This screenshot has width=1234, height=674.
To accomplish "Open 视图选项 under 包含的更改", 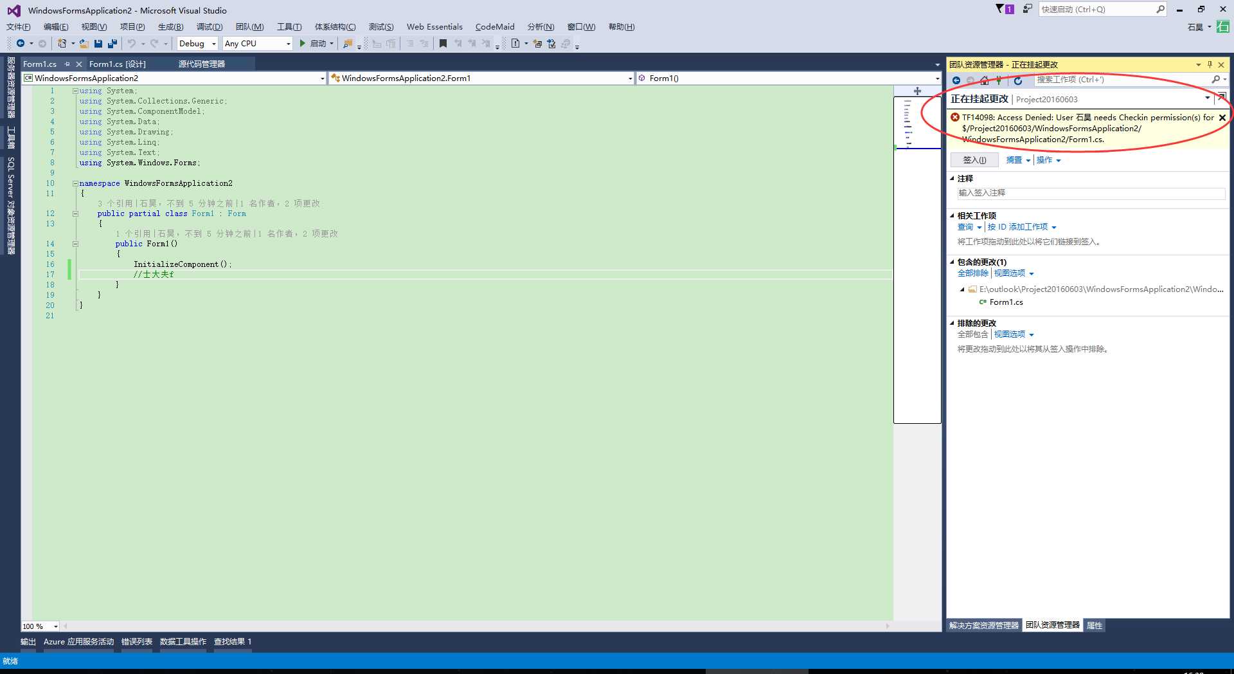I will point(1014,273).
